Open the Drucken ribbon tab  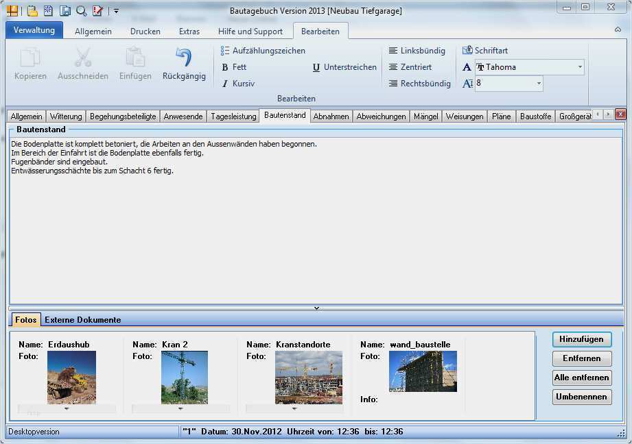point(145,32)
